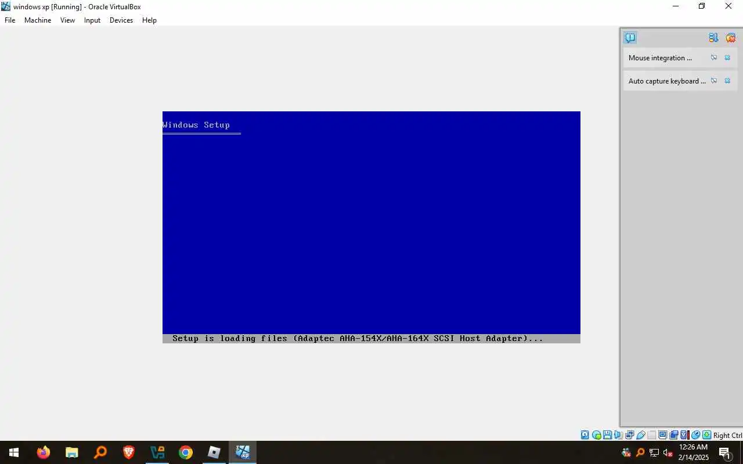The image size is (743, 464).
Task: Open the File menu
Action: [10, 20]
